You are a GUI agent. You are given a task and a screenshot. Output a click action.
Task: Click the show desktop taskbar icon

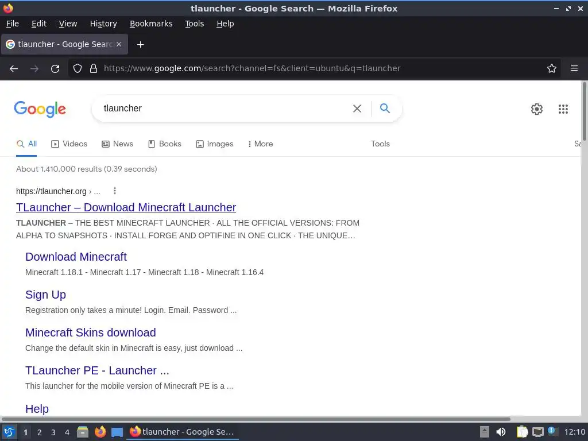[x=117, y=432]
